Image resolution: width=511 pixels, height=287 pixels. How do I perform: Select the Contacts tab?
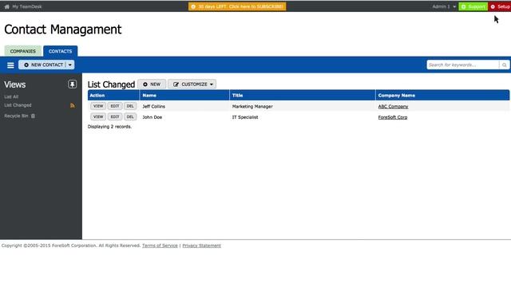[x=61, y=51]
